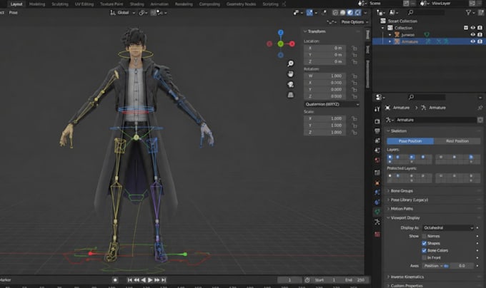The image size is (486, 288).
Task: Switch perspective/orthographic with grid gizmo
Action: (x=290, y=95)
